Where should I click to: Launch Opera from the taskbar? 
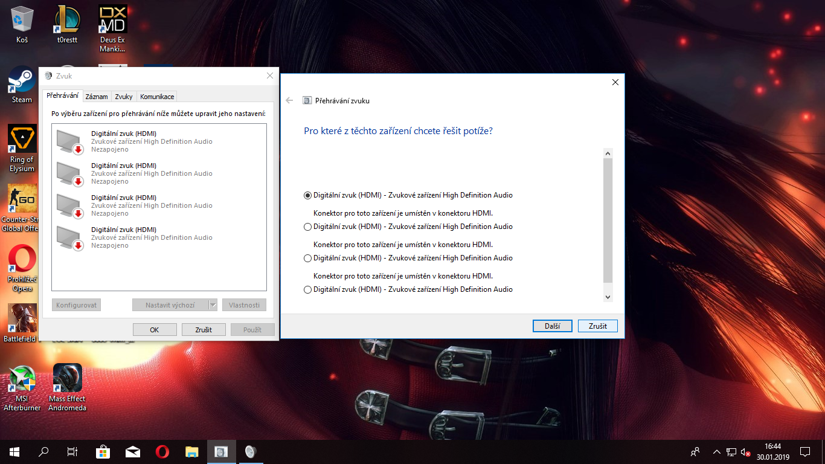[162, 451]
